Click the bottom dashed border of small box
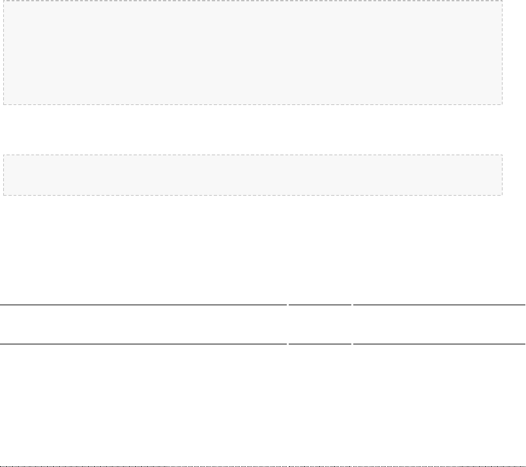 tap(253, 195)
